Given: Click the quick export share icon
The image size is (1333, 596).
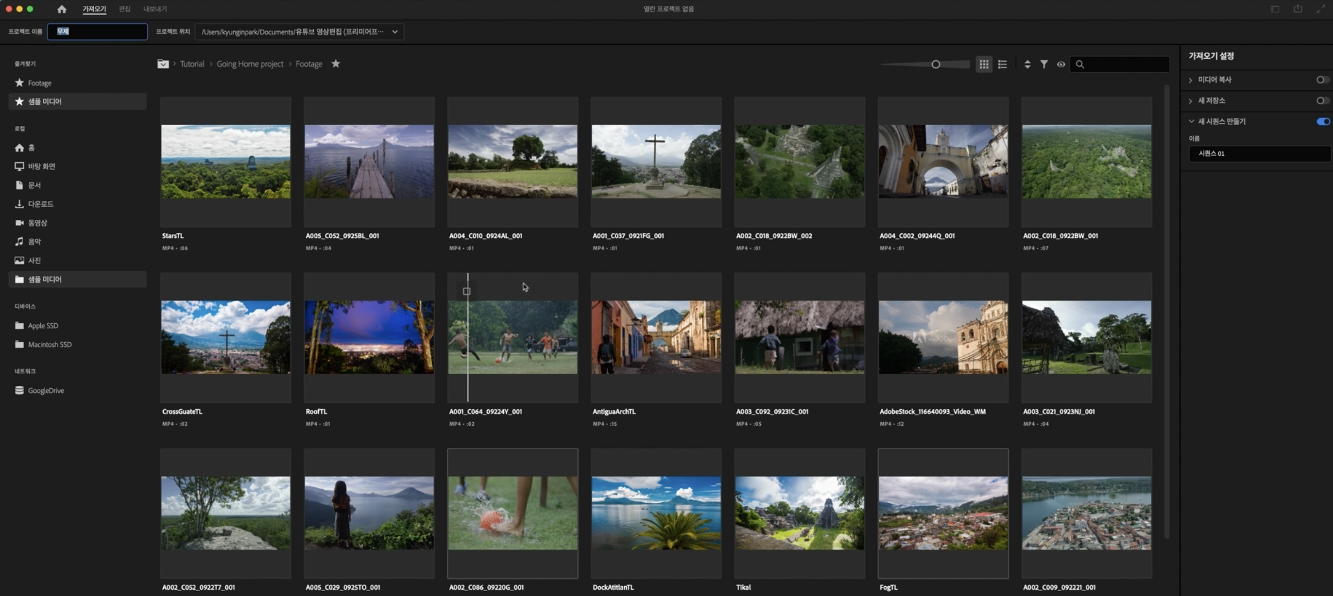Looking at the screenshot, I should (x=1297, y=9).
